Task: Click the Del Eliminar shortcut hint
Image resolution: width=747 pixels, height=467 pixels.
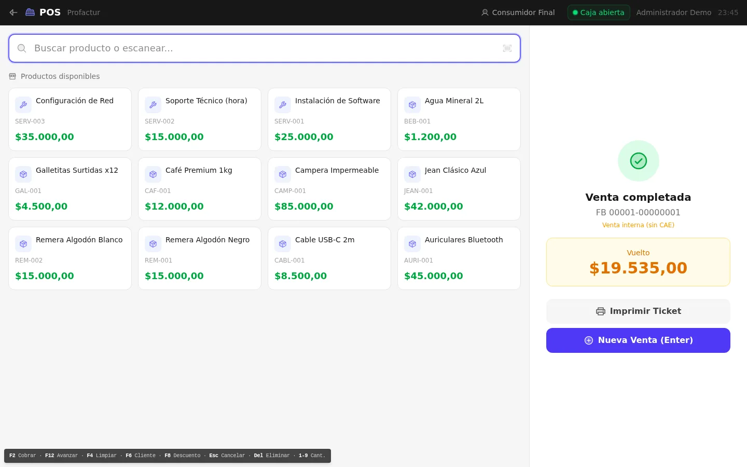Action: coord(272,456)
